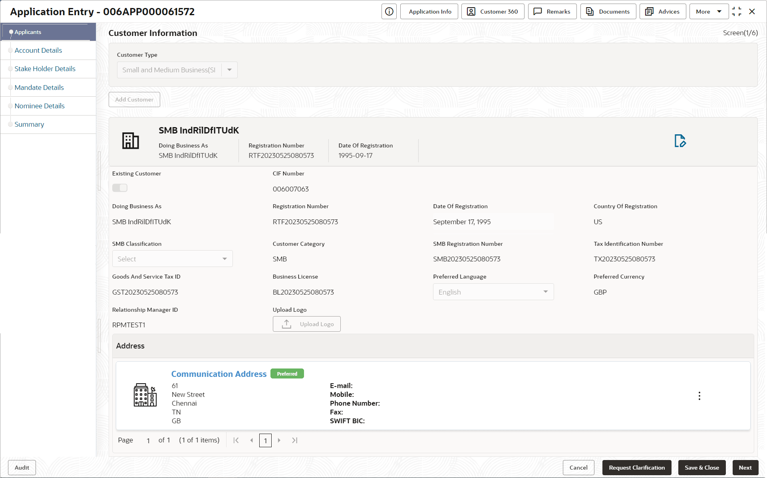The height and width of the screenshot is (478, 767).
Task: Click the edit customer document icon
Action: point(680,141)
